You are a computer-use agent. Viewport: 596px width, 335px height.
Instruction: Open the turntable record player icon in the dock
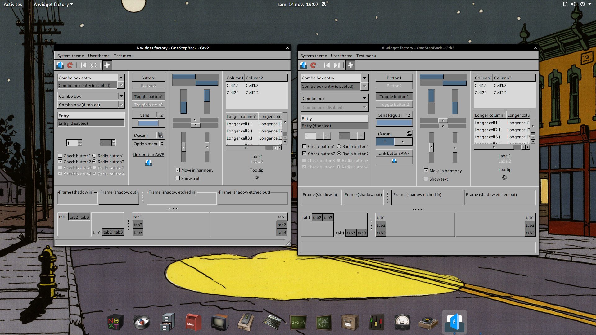(428, 323)
